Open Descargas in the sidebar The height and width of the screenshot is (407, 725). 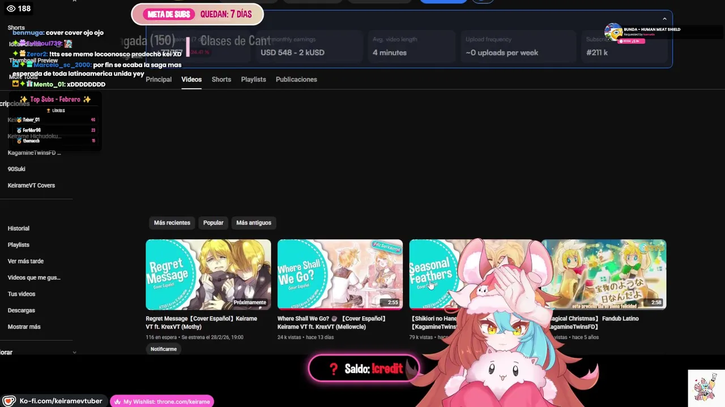[x=22, y=310]
